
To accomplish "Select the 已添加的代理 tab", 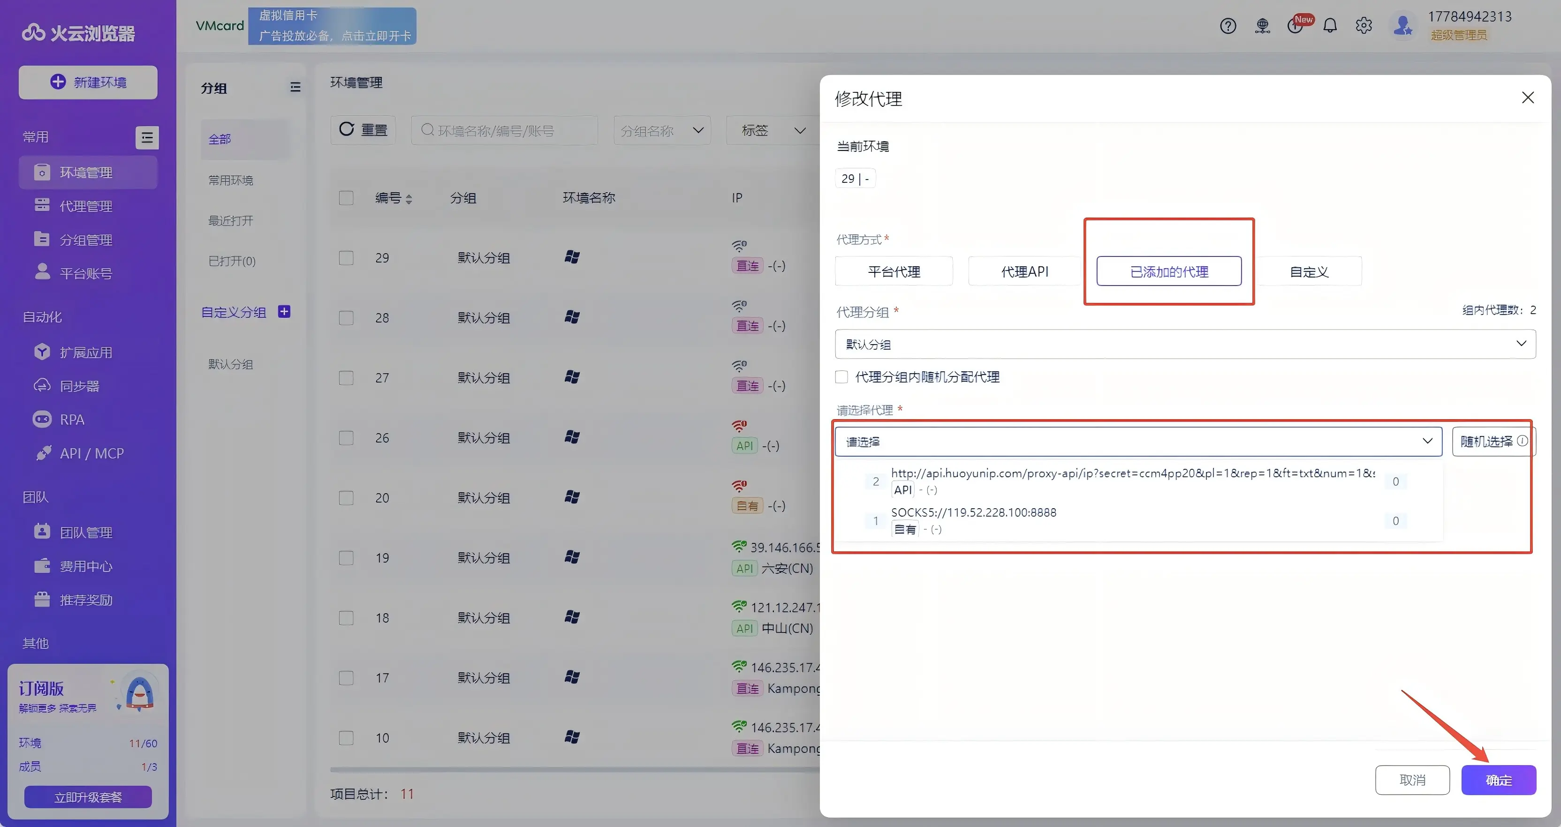I will point(1169,271).
